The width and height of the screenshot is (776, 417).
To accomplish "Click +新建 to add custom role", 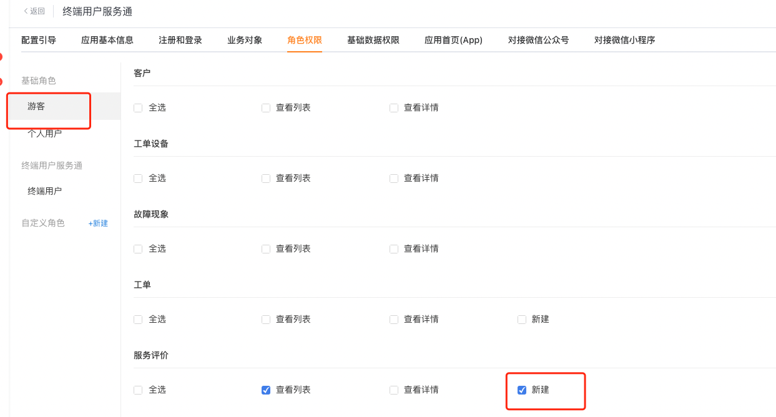I will click(x=98, y=223).
